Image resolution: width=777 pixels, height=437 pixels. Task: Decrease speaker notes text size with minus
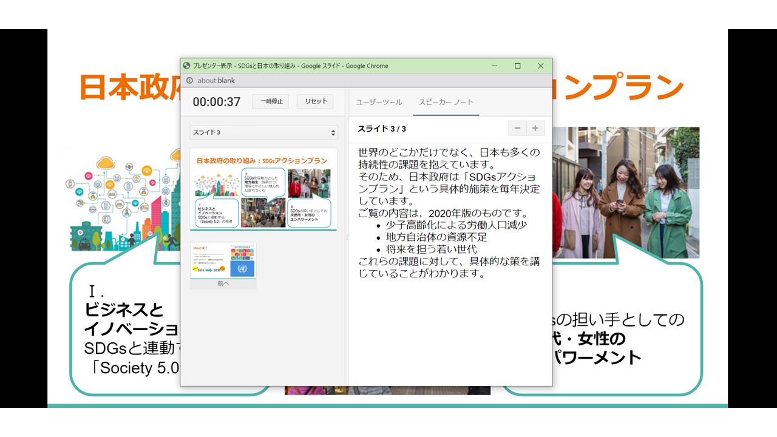[517, 128]
